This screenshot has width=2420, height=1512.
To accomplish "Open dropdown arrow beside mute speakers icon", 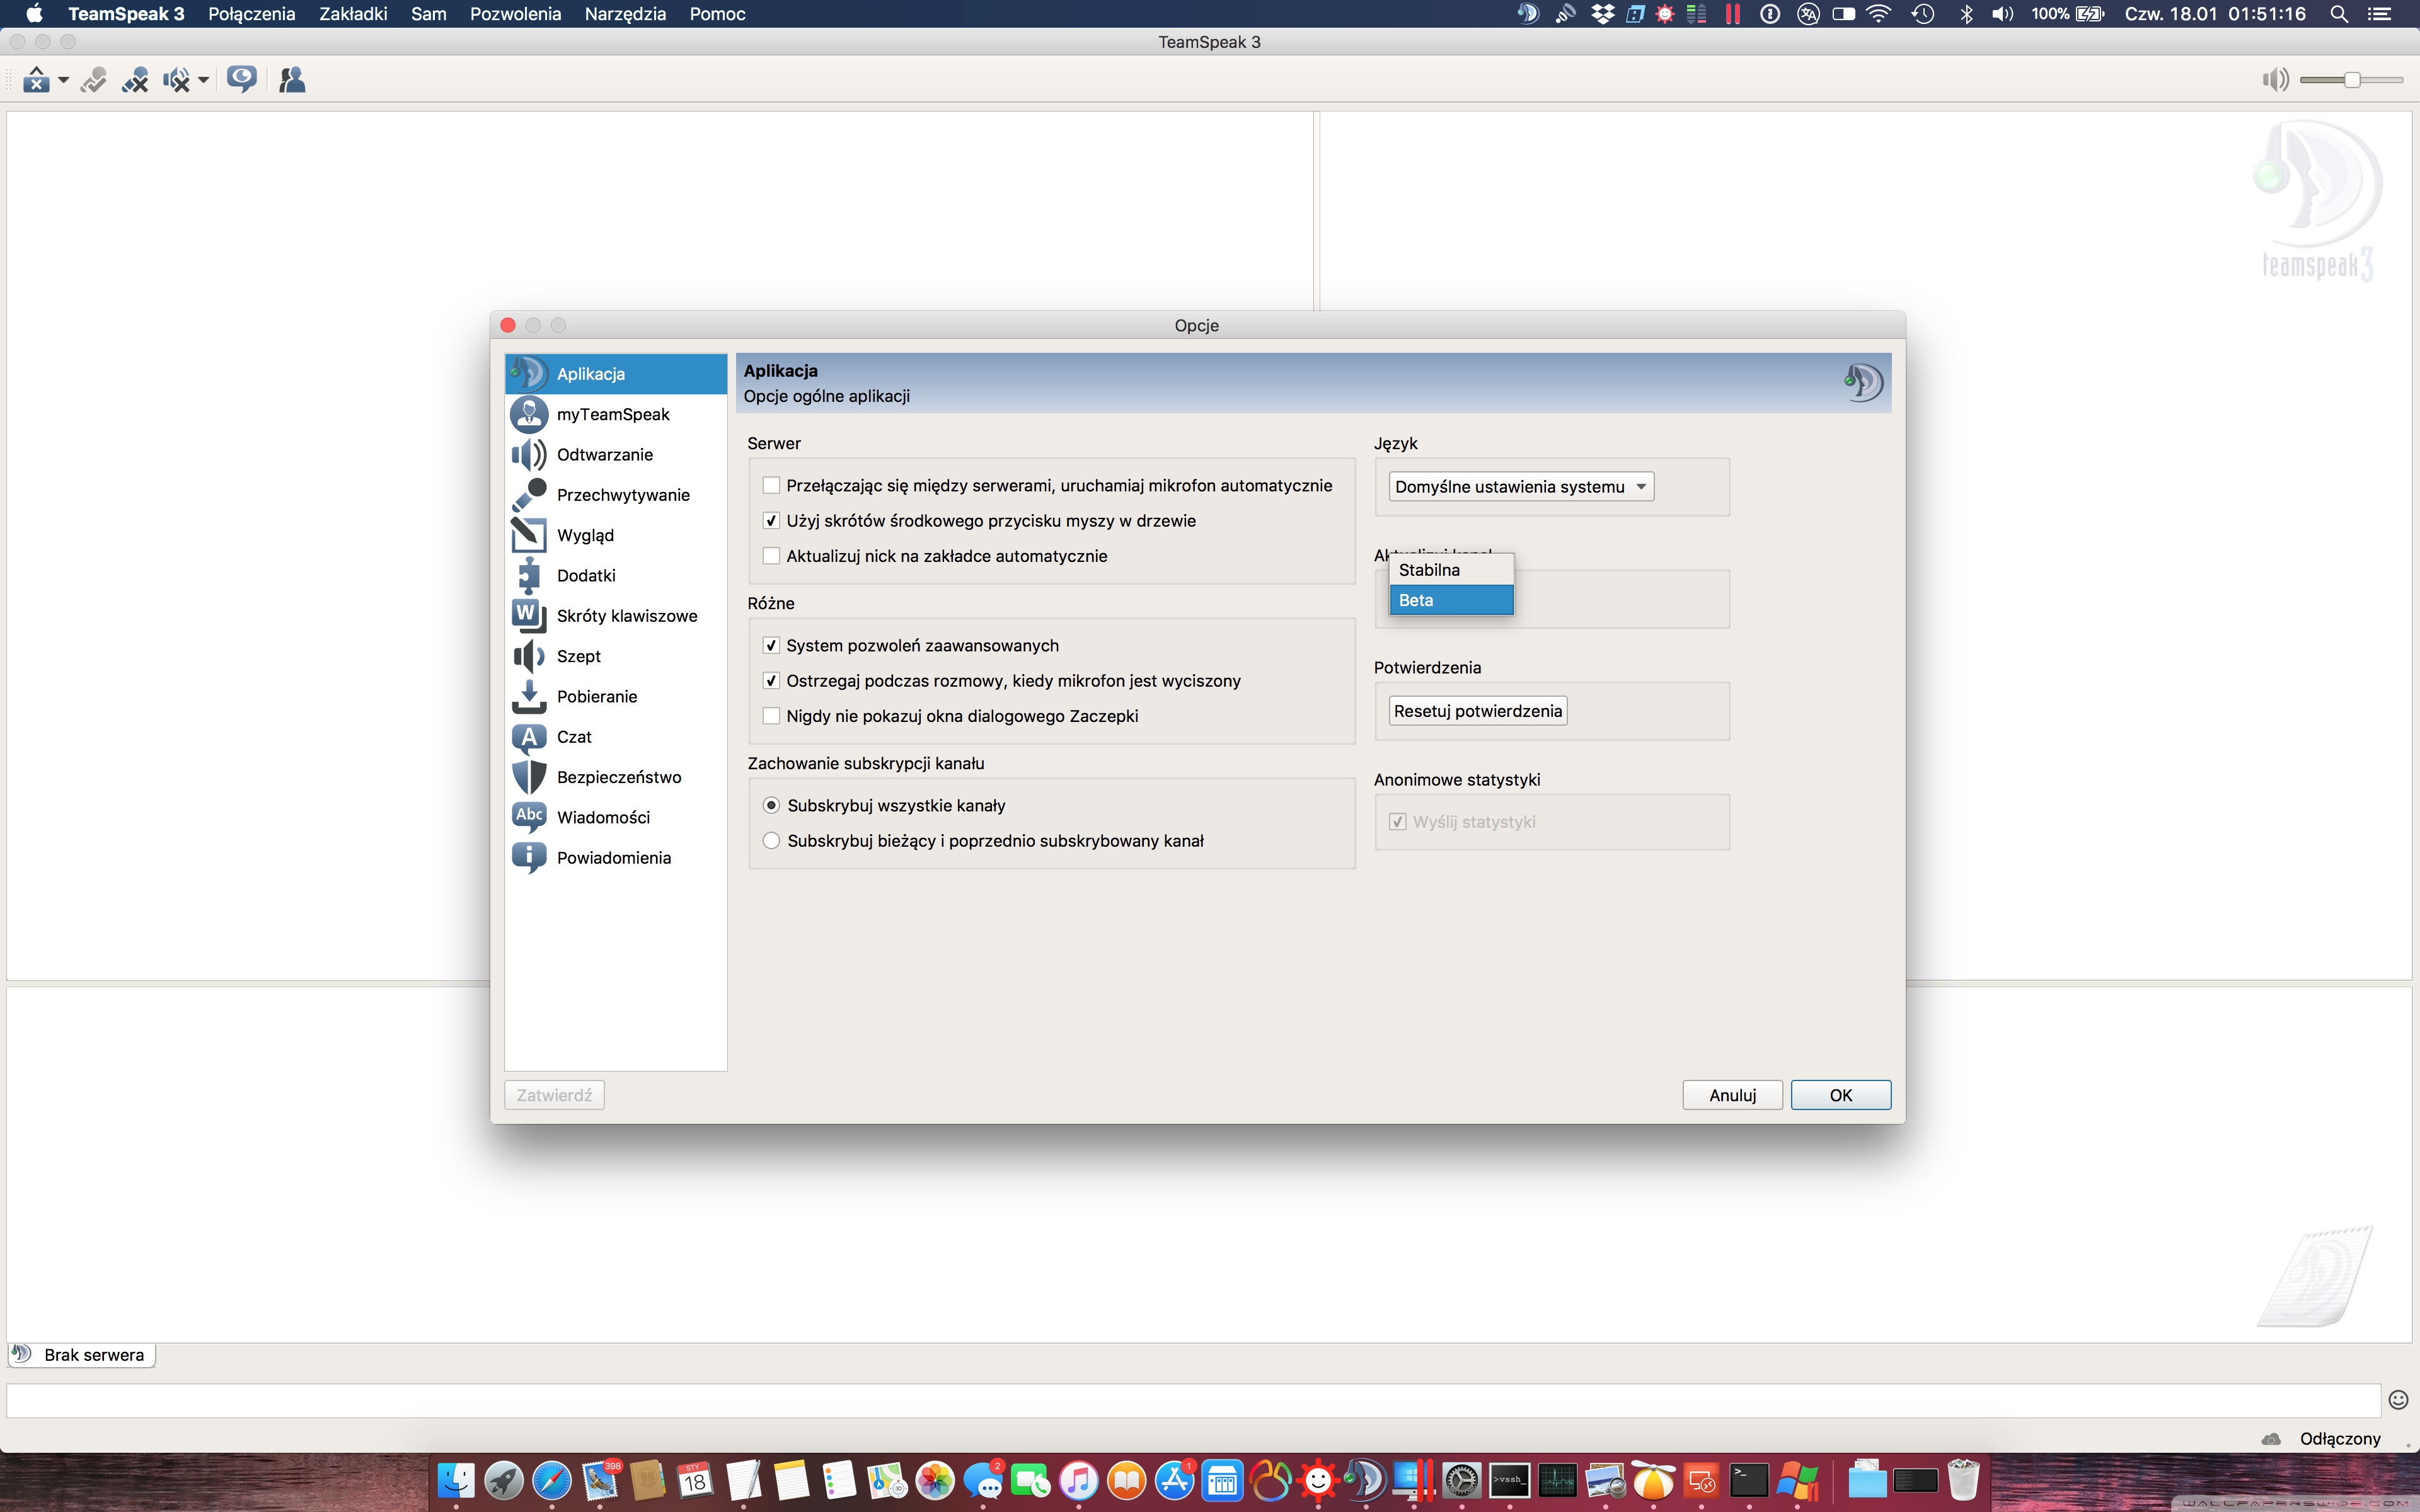I will (x=203, y=80).
